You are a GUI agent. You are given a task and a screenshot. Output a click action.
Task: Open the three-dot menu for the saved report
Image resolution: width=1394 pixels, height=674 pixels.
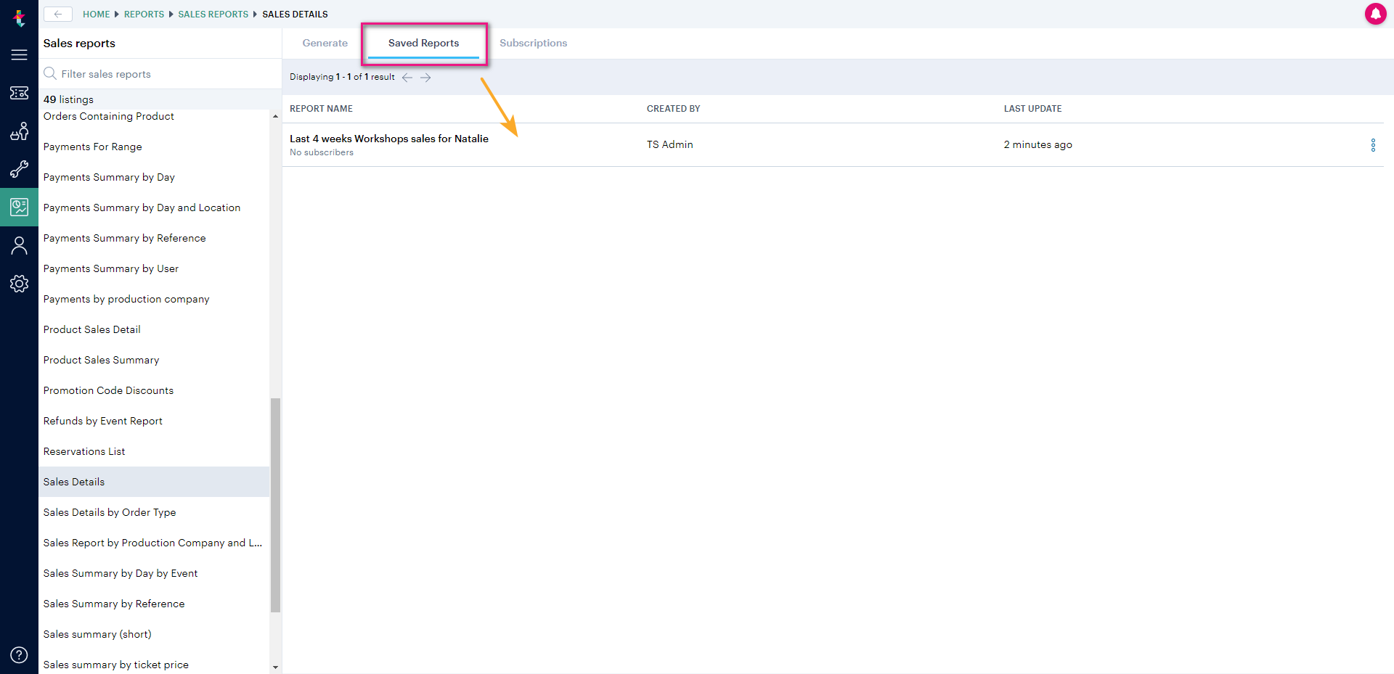(1373, 145)
